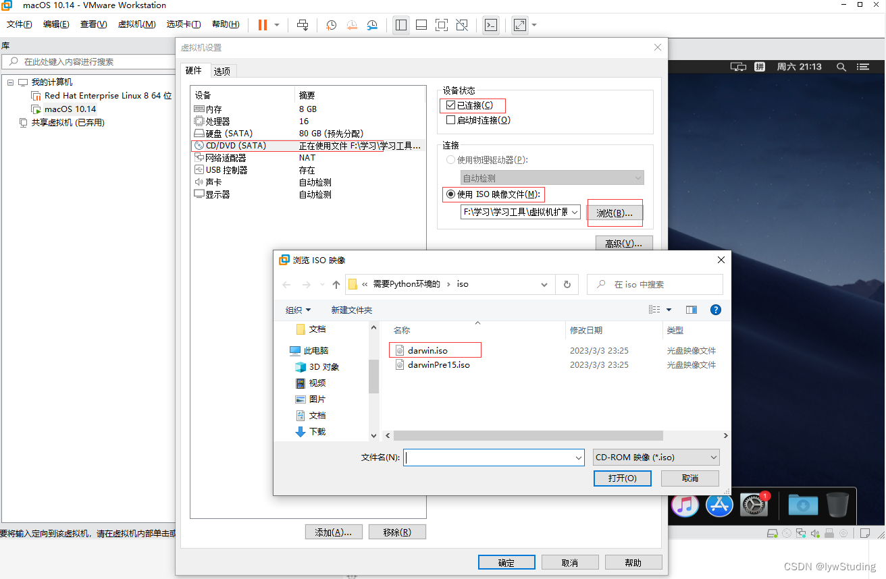
Task: Open the snapshot manager wrench-clock icon
Action: click(373, 25)
